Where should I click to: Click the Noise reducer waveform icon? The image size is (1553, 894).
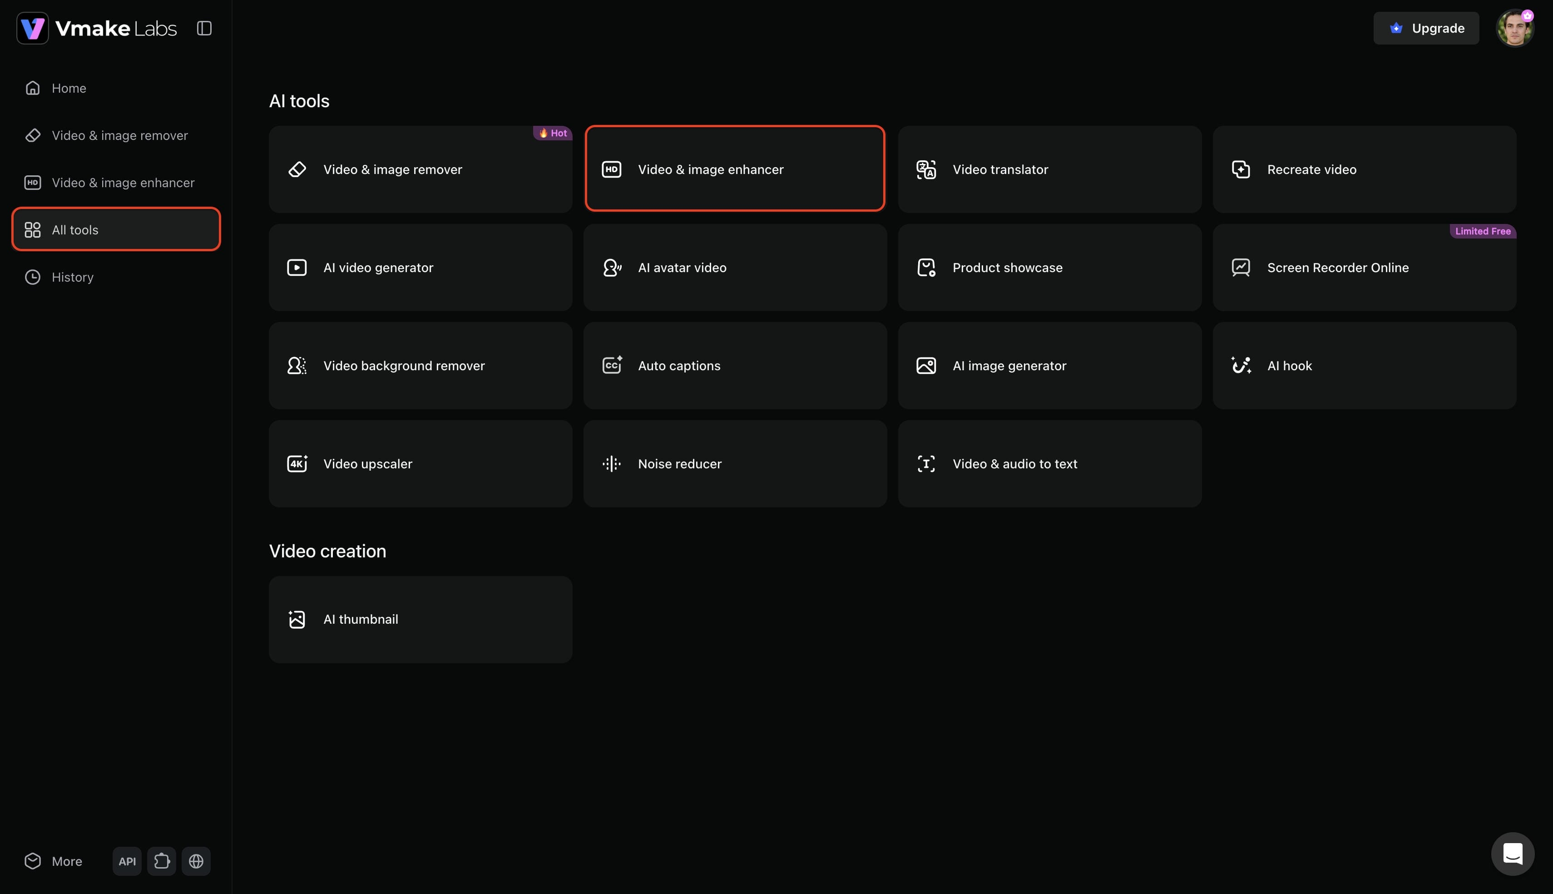612,463
